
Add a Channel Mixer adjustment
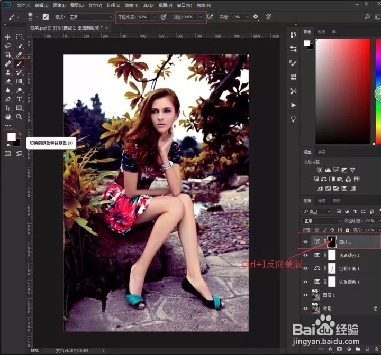point(348,179)
